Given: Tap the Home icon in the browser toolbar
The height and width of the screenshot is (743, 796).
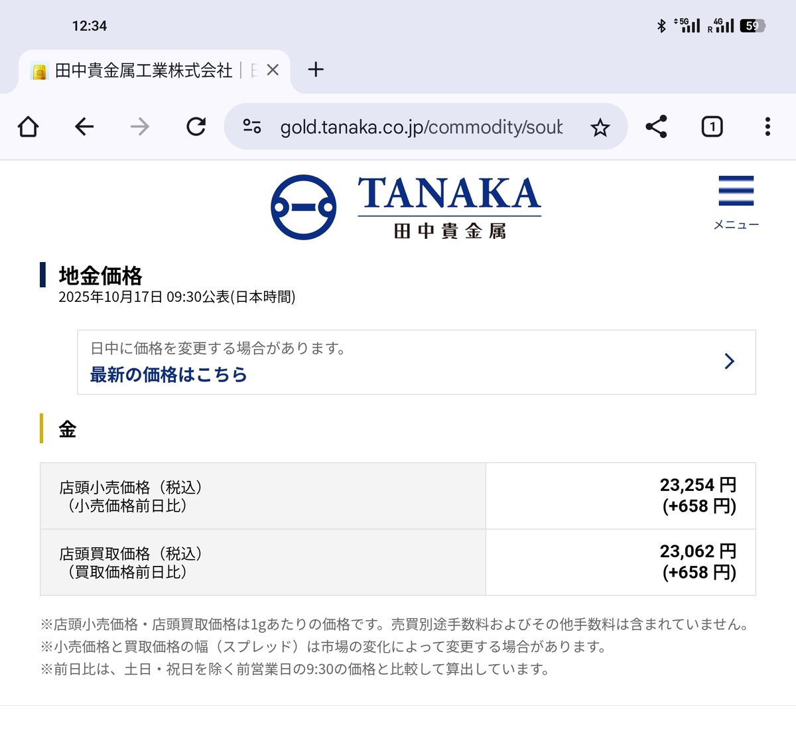Looking at the screenshot, I should pyautogui.click(x=28, y=127).
